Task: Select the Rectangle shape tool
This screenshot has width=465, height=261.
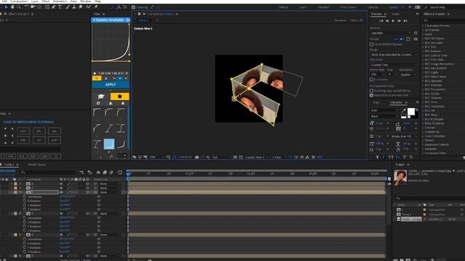Action: [x=47, y=7]
